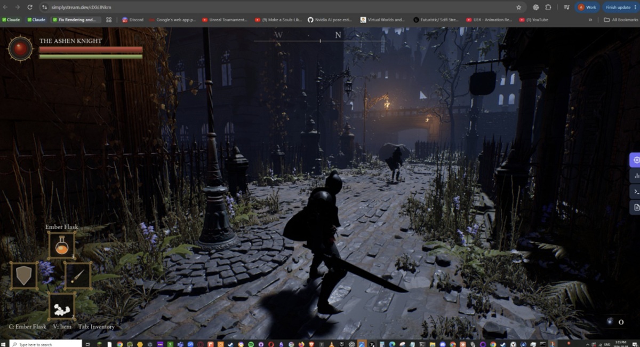Screen dimensions: 640x347
Task: Open the All Bookmarks folder
Action: pos(621,20)
